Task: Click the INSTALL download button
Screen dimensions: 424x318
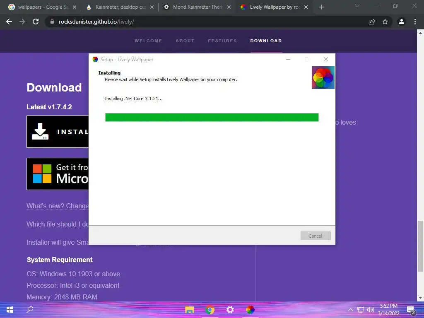Action: coord(58,132)
